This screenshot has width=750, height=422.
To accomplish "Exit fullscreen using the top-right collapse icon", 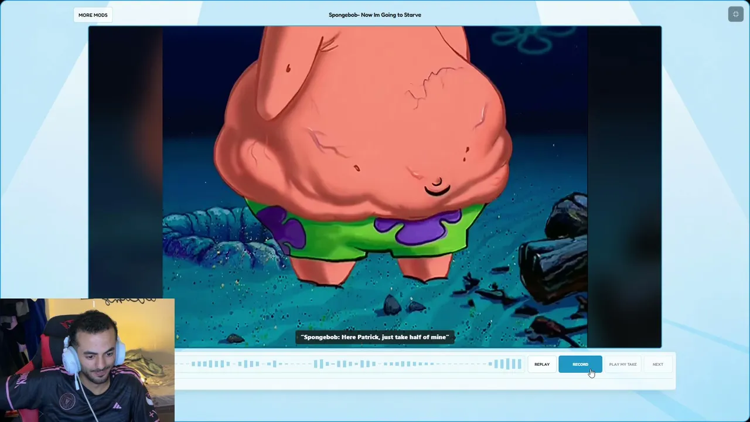I will coord(735,14).
